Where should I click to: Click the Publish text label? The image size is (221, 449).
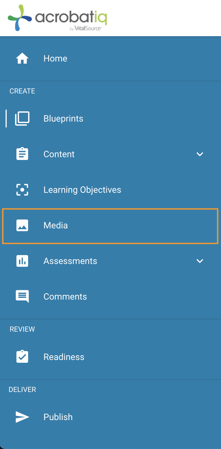58,417
